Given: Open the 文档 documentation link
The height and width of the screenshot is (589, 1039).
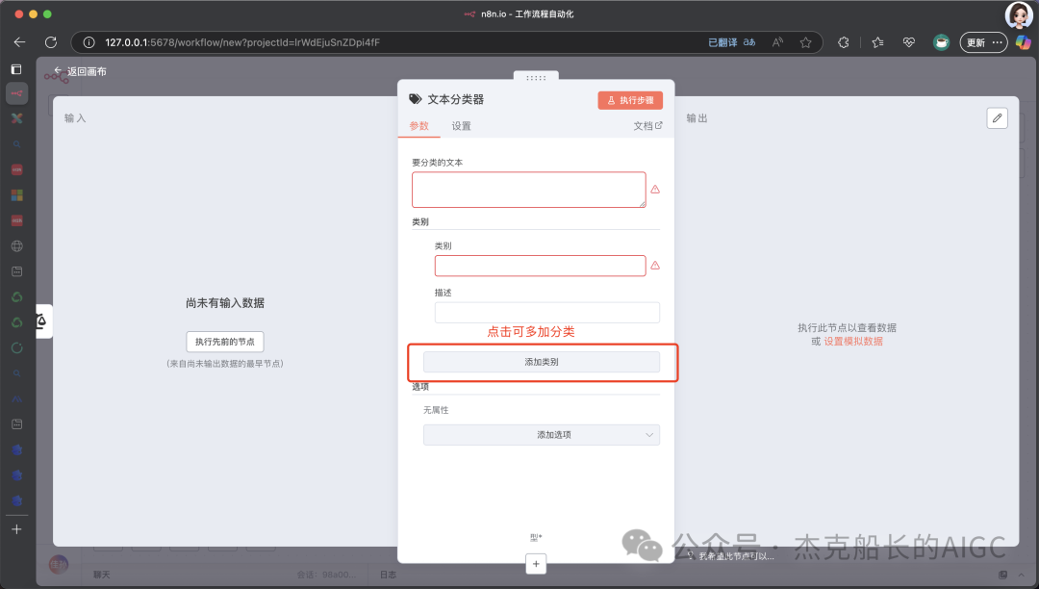Looking at the screenshot, I should coord(647,126).
